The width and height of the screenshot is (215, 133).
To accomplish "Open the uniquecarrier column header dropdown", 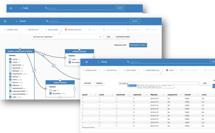I will point(181,95).
